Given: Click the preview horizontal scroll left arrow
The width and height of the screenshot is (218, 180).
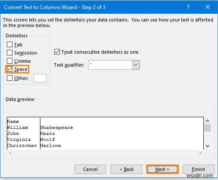Looking at the screenshot, I should coord(10,153).
